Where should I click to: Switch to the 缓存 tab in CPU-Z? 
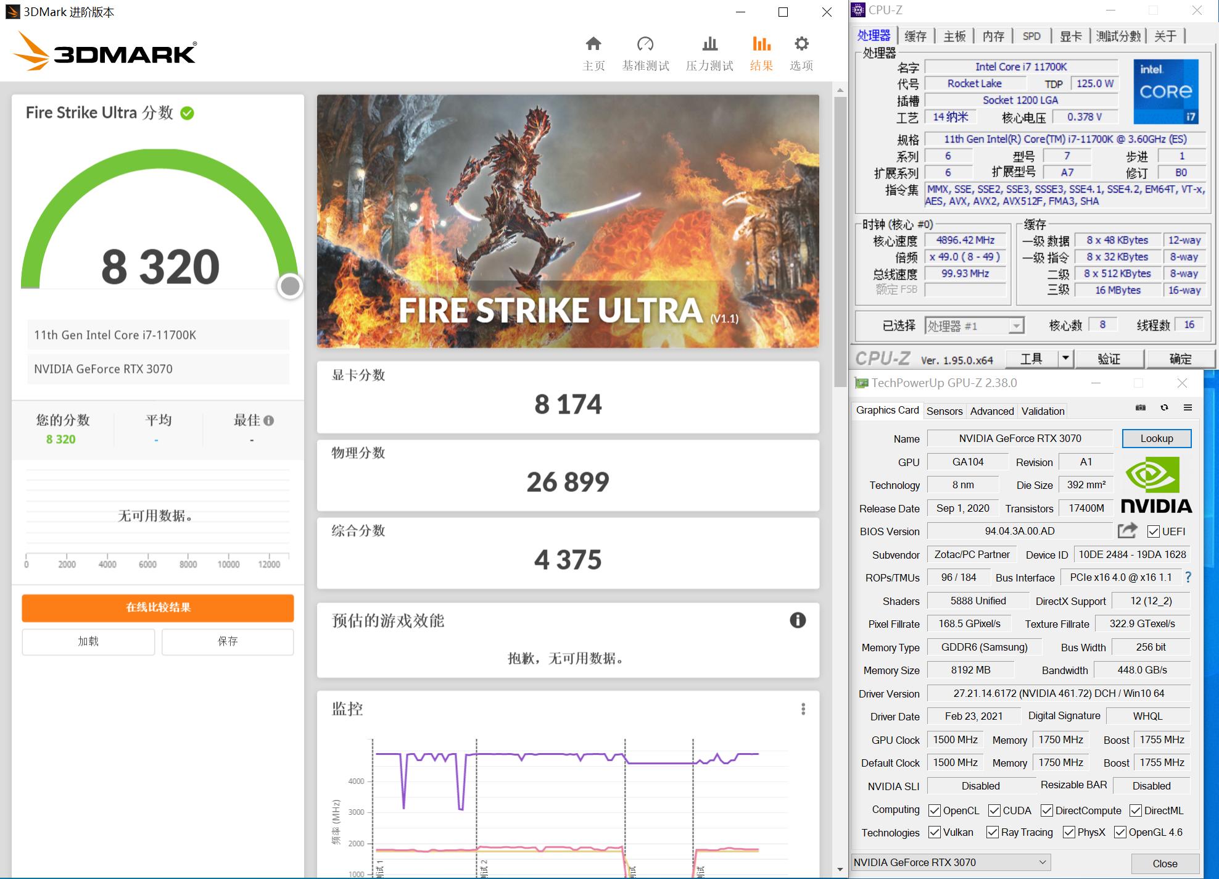point(915,35)
